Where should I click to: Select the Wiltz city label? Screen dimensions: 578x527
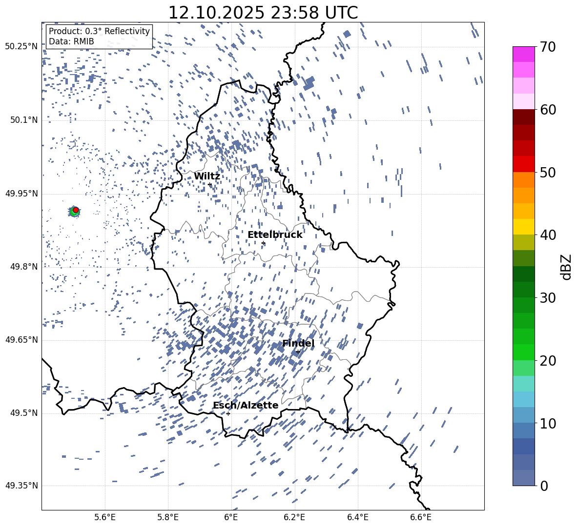[207, 176]
